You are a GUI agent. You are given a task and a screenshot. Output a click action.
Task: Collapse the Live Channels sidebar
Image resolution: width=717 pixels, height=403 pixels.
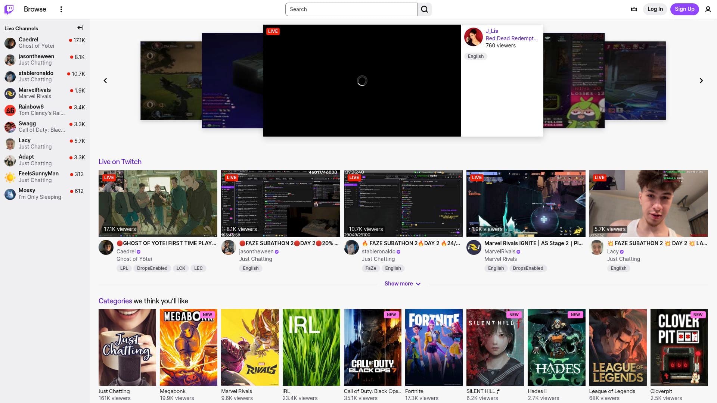pyautogui.click(x=80, y=28)
